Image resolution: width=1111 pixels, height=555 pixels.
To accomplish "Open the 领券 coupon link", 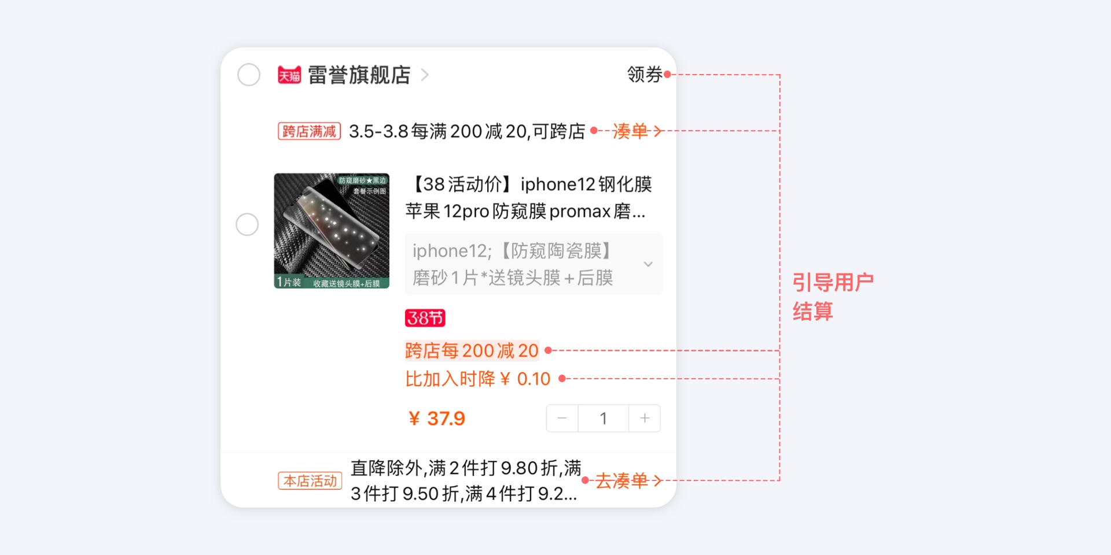I will click(645, 74).
